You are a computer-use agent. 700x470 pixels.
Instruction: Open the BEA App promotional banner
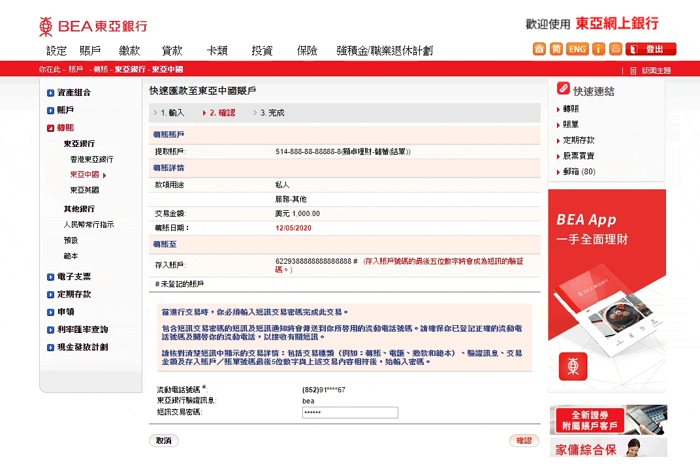click(607, 290)
